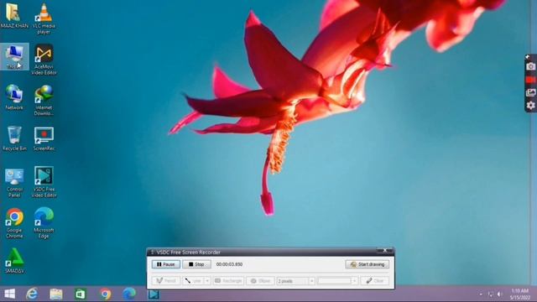Image resolution: width=537 pixels, height=302 pixels.
Task: Open Chrome from the taskbar
Action: pos(105,294)
